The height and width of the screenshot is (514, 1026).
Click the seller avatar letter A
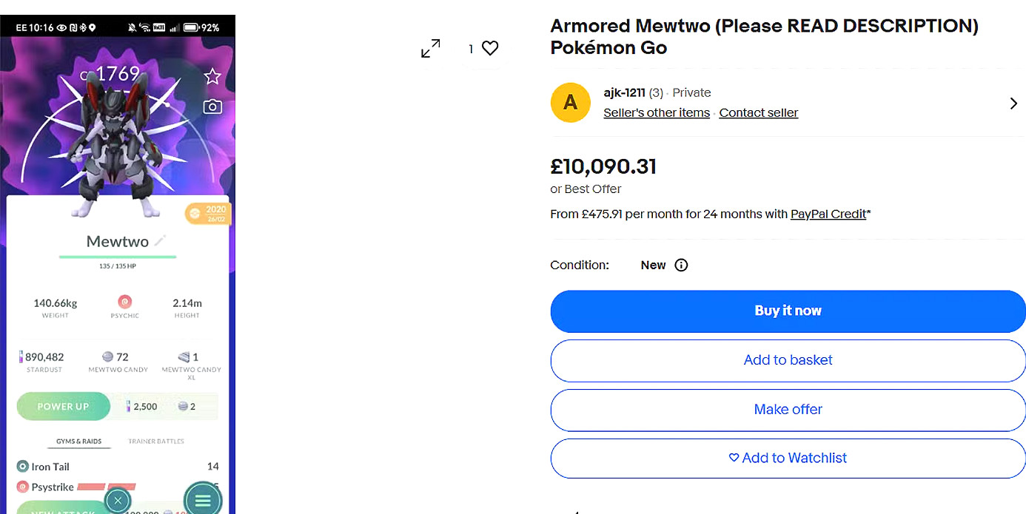tap(570, 102)
